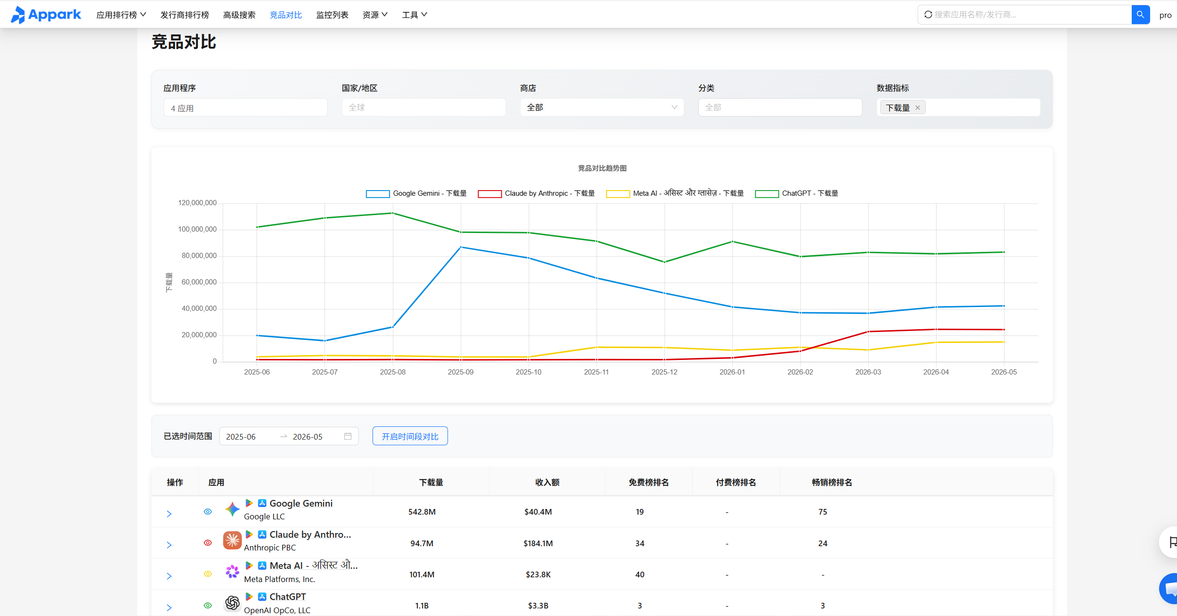Expand the Claude by Anthropic table row
Viewport: 1177px width, 616px height.
pyautogui.click(x=169, y=545)
